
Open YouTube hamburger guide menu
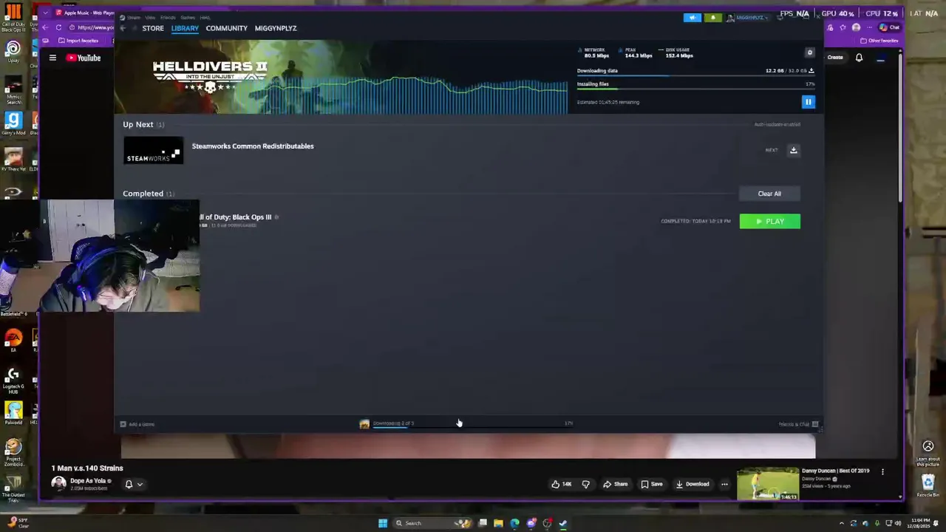click(52, 58)
